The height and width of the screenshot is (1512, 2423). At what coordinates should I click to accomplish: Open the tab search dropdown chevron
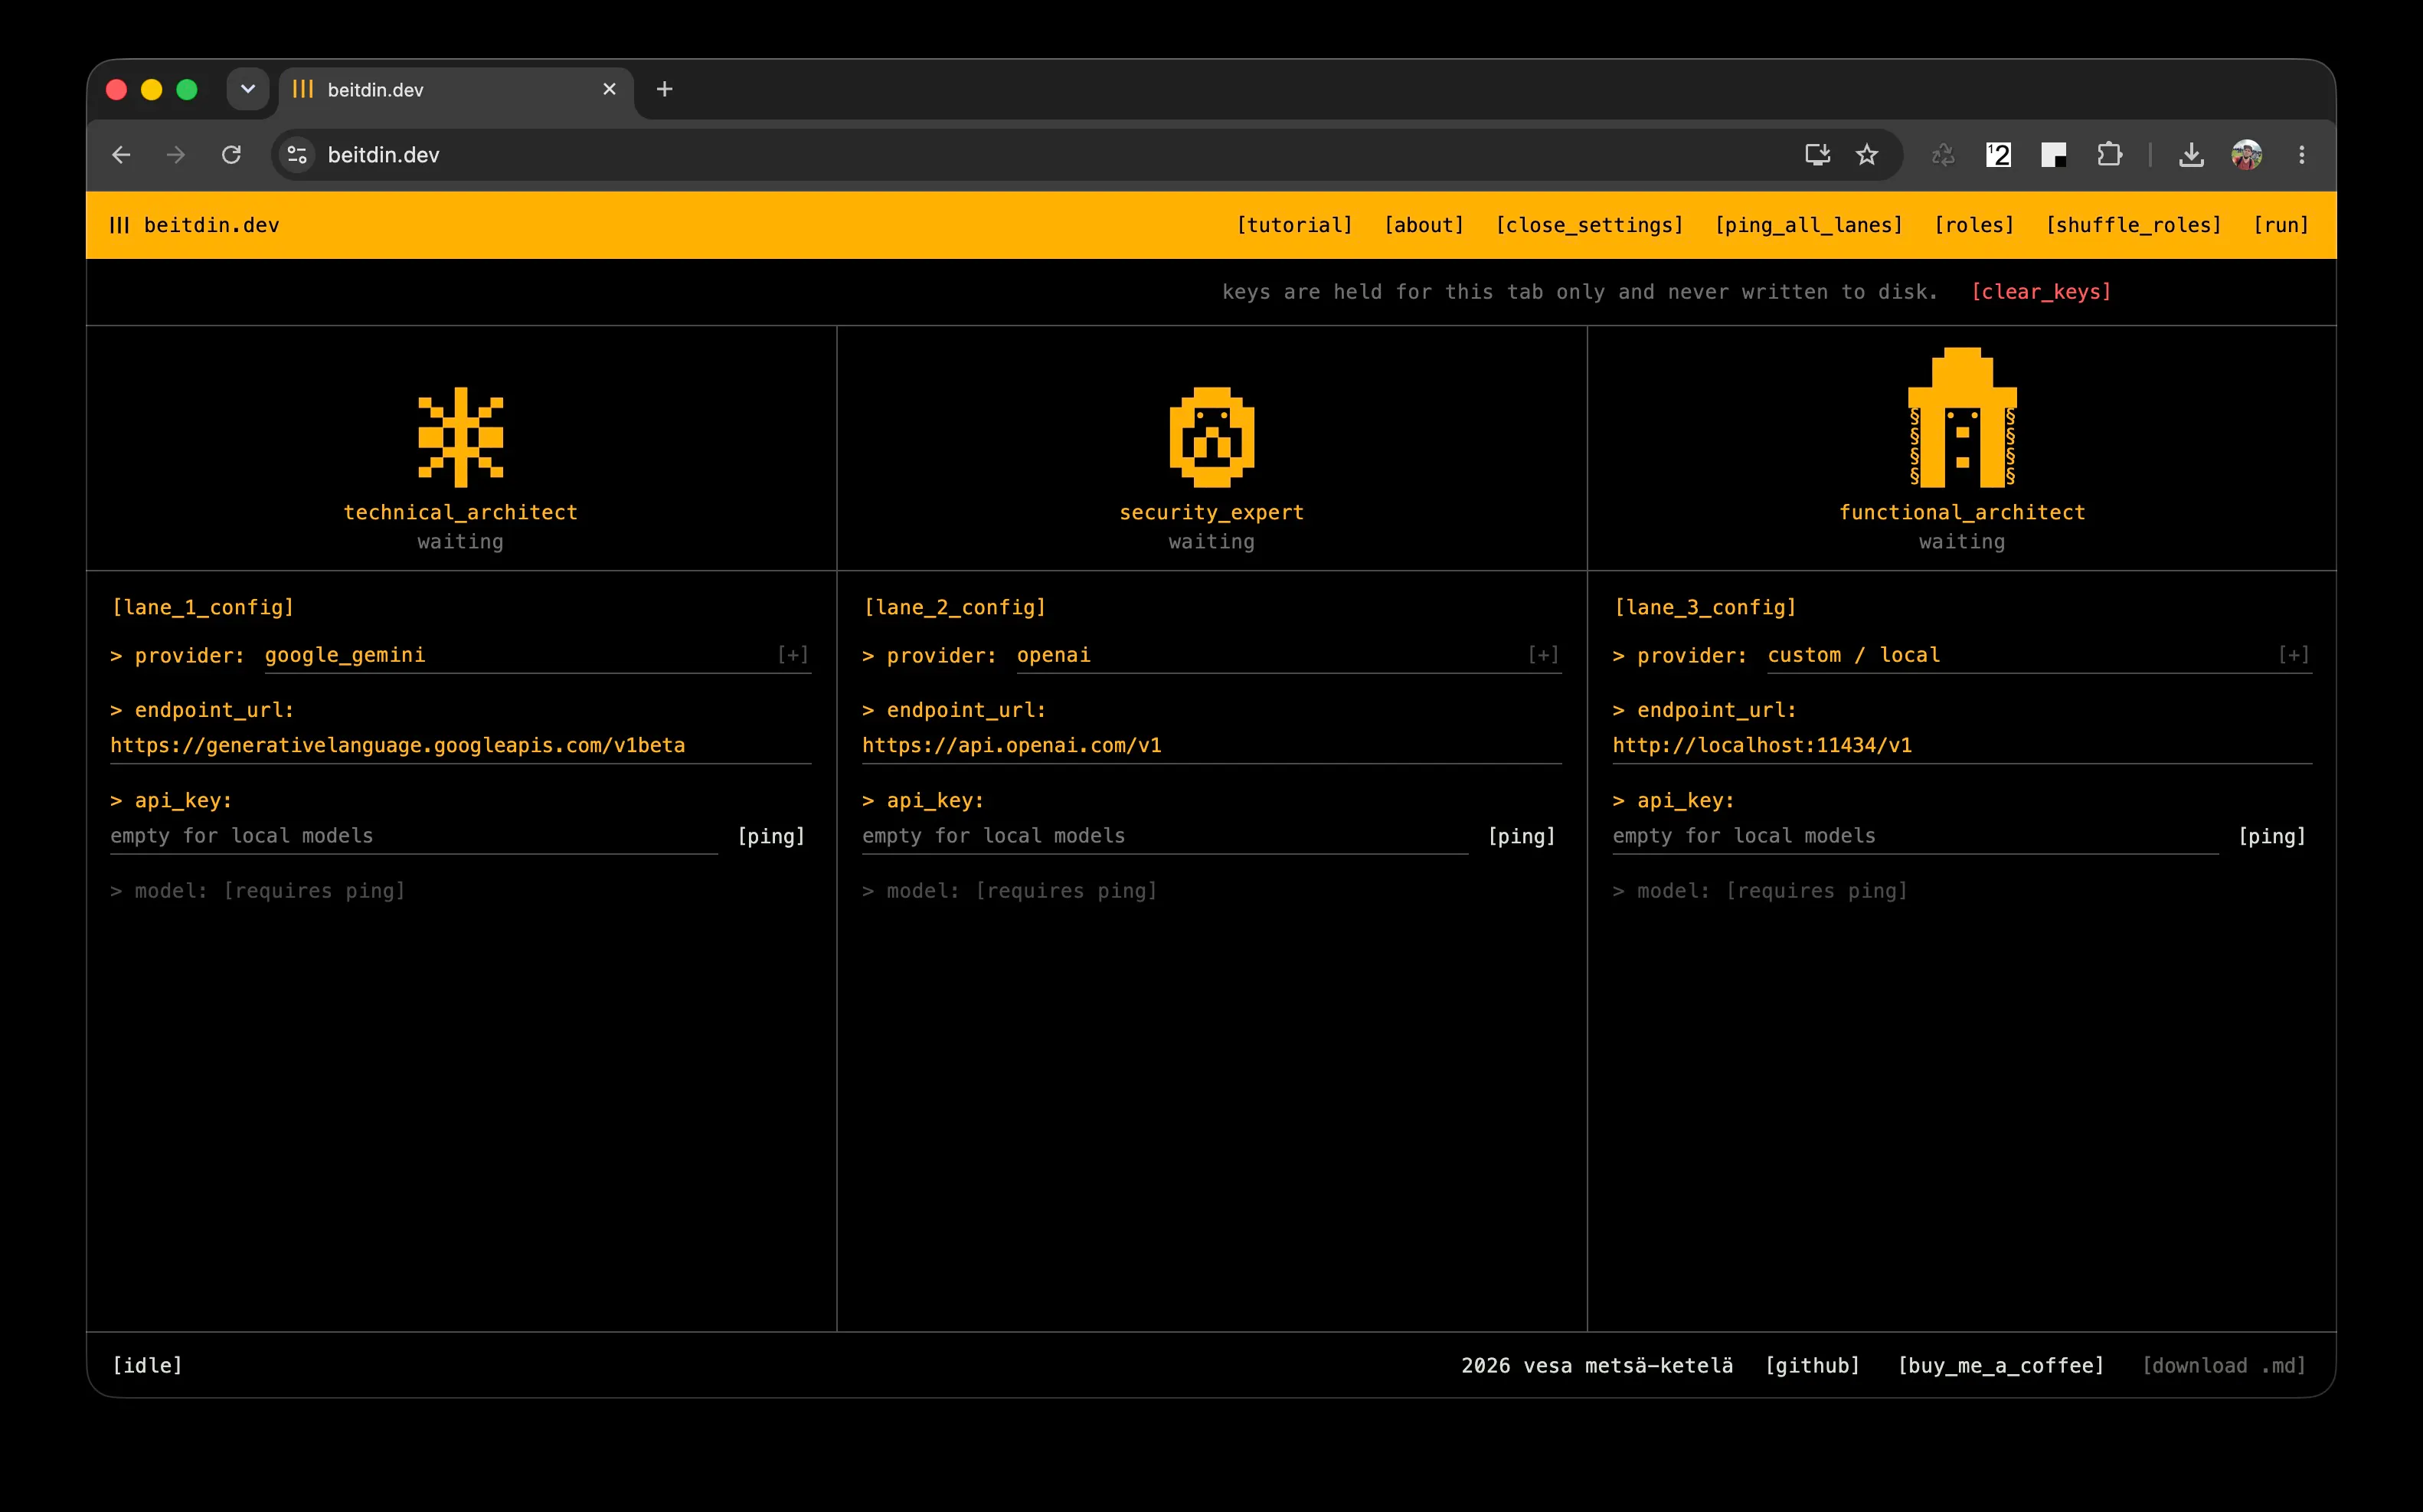[x=248, y=89]
